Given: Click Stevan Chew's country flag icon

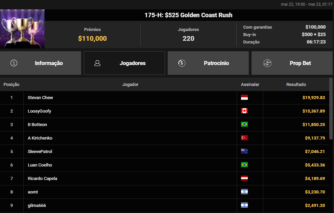Looking at the screenshot, I should (244, 97).
